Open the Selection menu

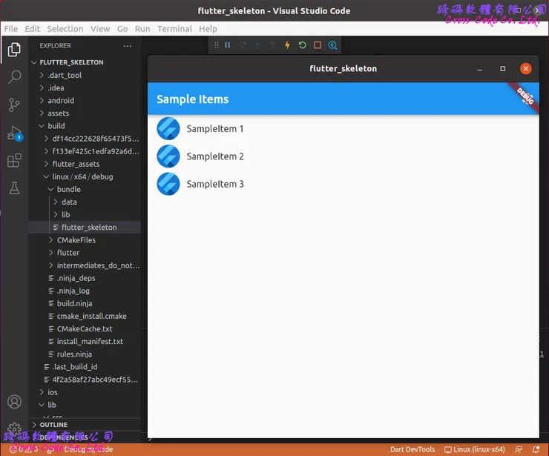pos(65,29)
